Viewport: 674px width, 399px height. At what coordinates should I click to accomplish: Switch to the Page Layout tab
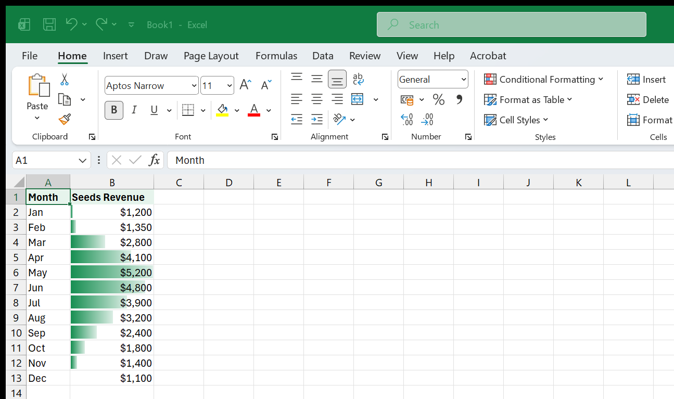(211, 56)
